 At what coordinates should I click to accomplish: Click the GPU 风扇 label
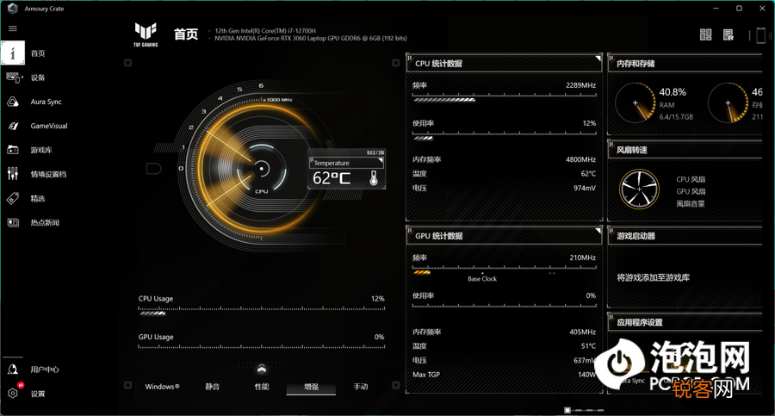click(x=691, y=191)
